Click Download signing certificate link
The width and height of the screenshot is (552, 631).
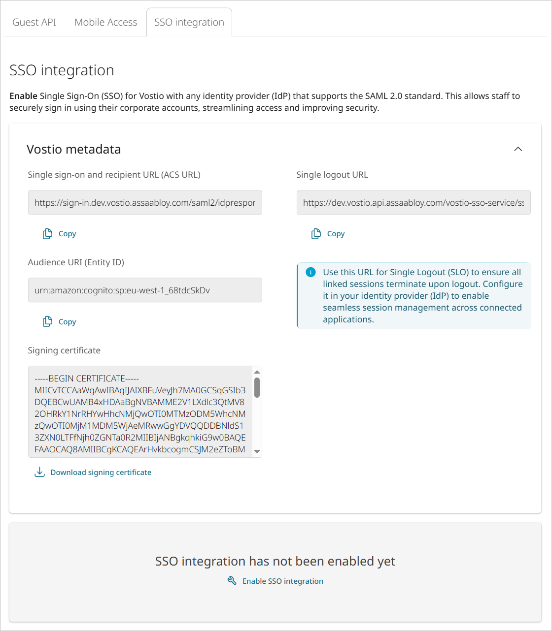[101, 473]
